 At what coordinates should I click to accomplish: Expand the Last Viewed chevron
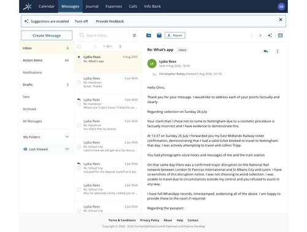click(67, 149)
